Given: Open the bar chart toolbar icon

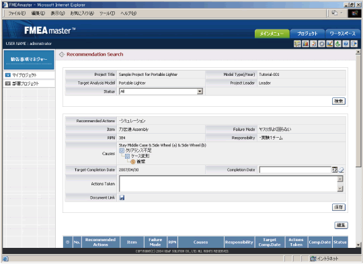Looking at the screenshot, I should [305, 44].
